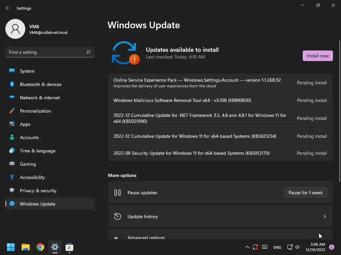Select the Apps sidebar icon
Image resolution: width=341 pixels, height=255 pixels.
[12, 124]
